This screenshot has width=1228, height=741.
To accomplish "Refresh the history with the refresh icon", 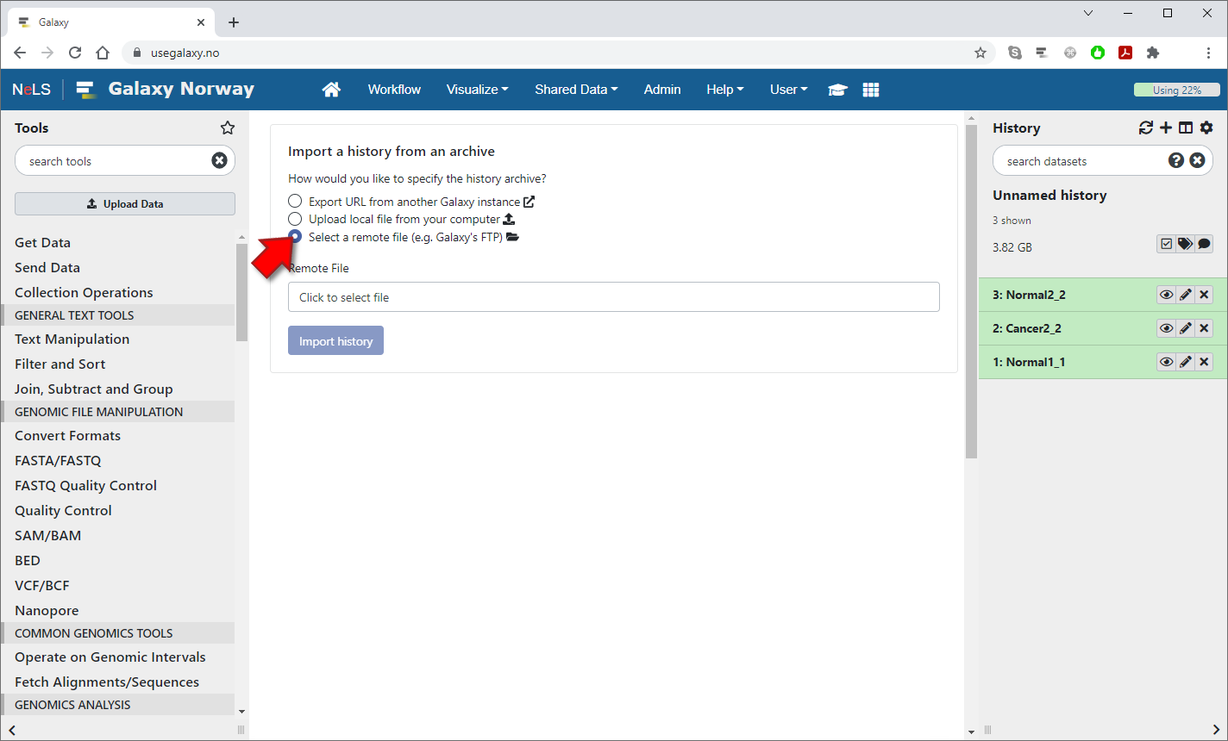I will click(1145, 128).
